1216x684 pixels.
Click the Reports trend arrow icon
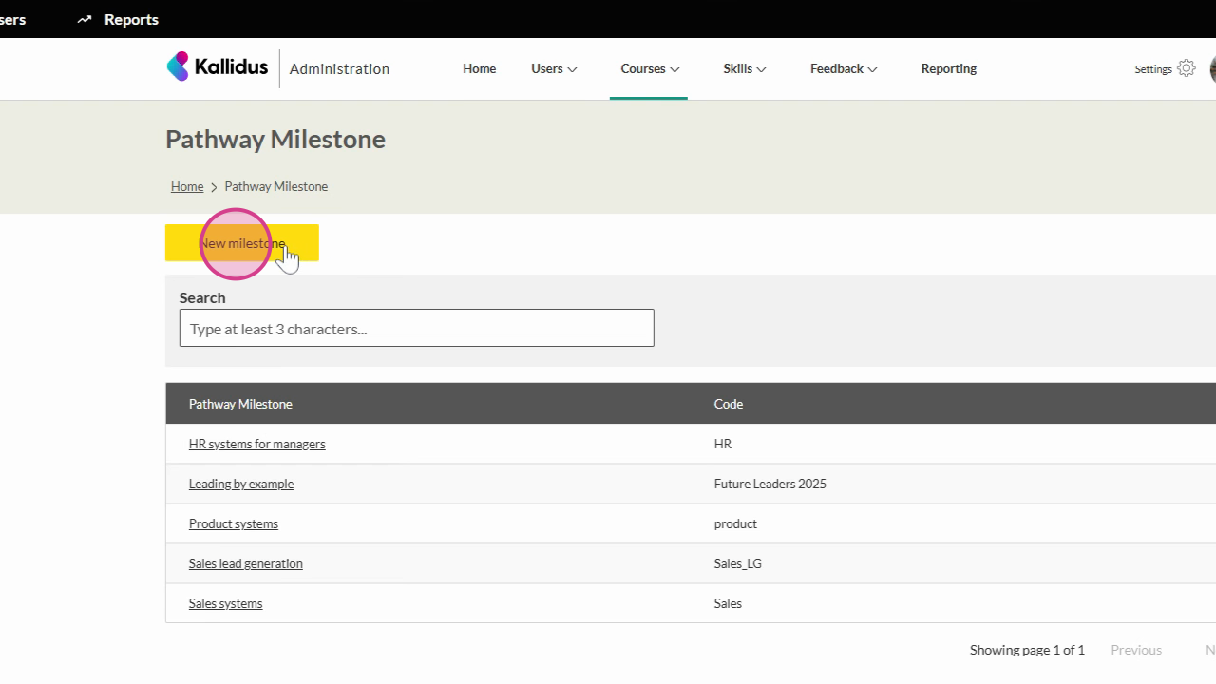pyautogui.click(x=85, y=19)
